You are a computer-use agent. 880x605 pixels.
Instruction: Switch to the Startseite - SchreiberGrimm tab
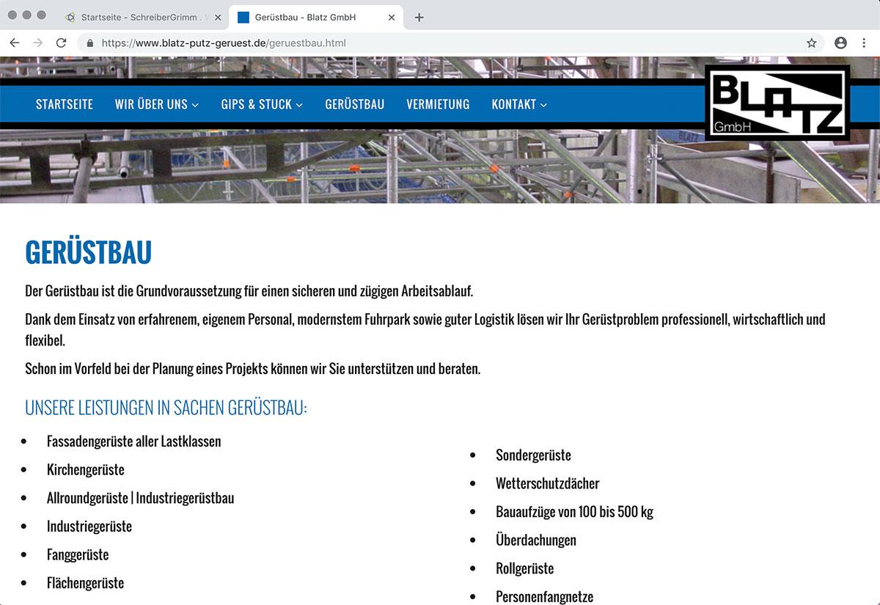(x=139, y=18)
